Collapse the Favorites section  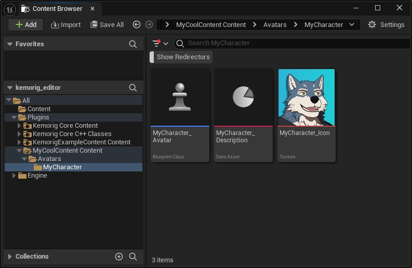[9, 44]
